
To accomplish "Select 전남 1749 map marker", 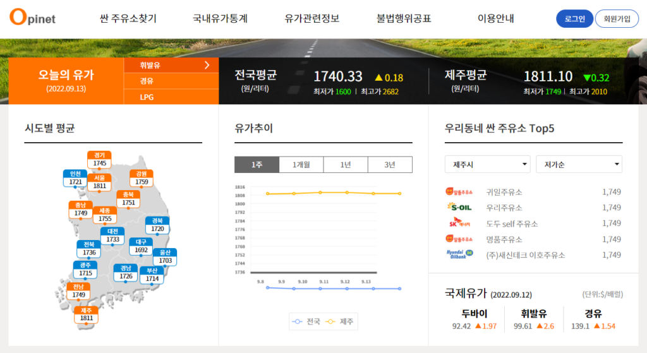I will coord(78,291).
